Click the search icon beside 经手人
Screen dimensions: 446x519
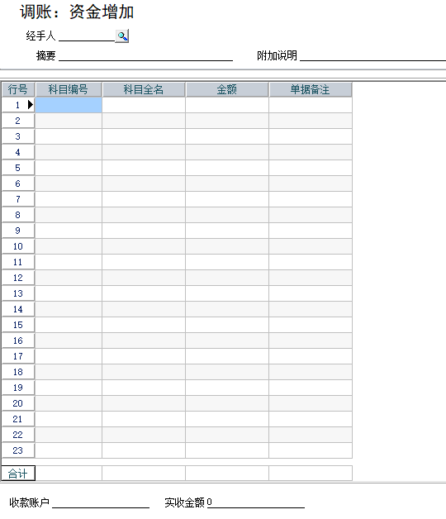point(122,36)
